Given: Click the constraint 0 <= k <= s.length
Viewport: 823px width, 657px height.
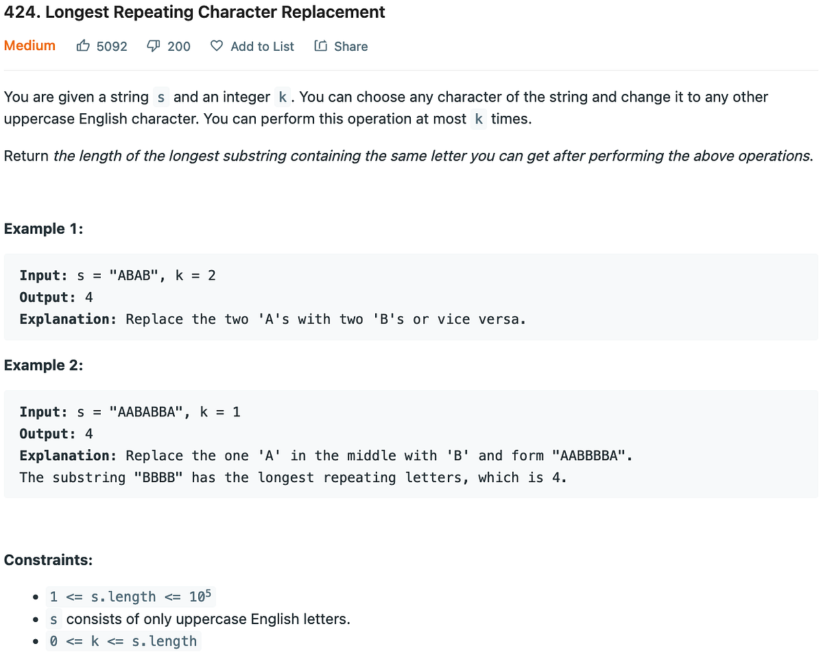Looking at the screenshot, I should (123, 641).
